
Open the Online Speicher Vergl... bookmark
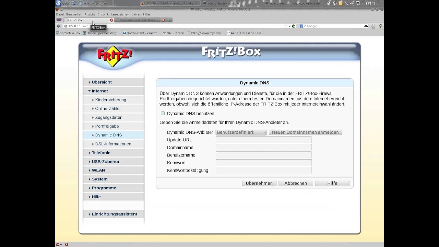(101, 33)
